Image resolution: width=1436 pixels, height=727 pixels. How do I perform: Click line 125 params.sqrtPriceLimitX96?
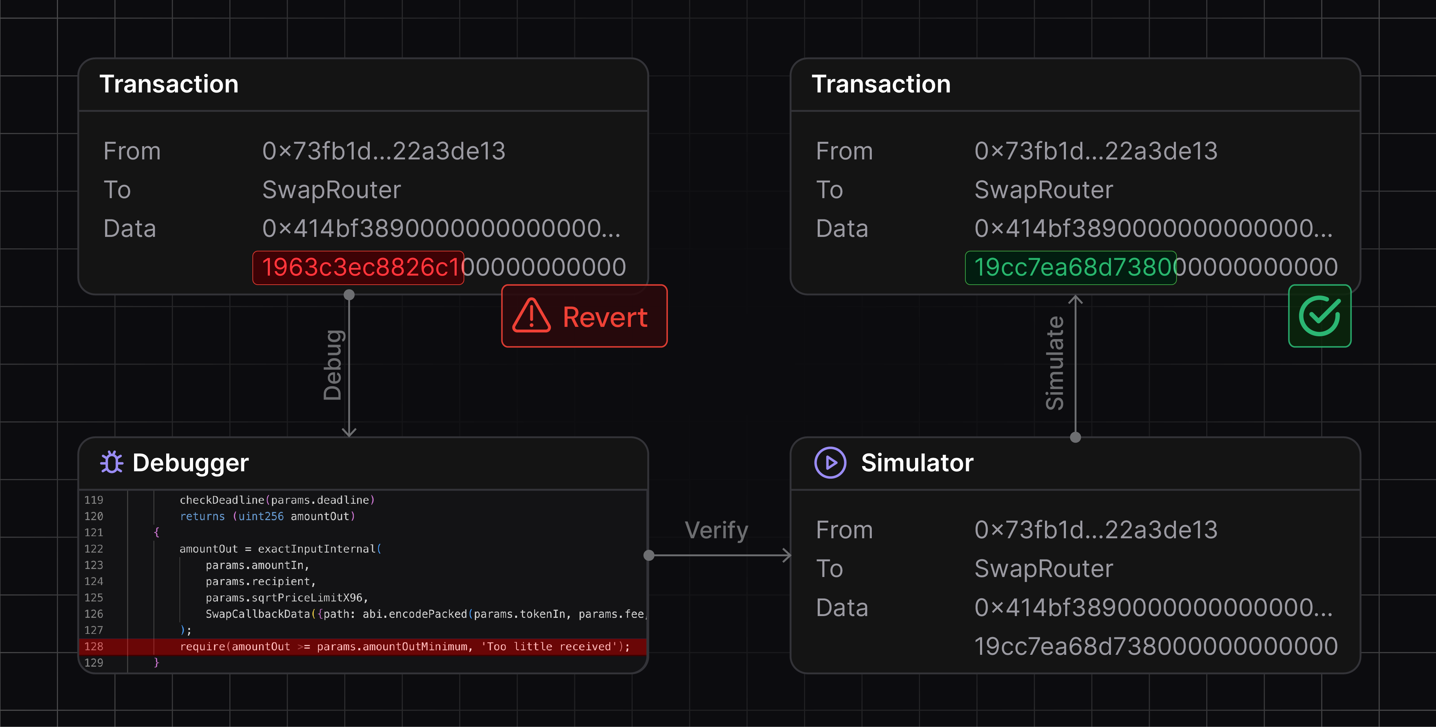pyautogui.click(x=287, y=598)
